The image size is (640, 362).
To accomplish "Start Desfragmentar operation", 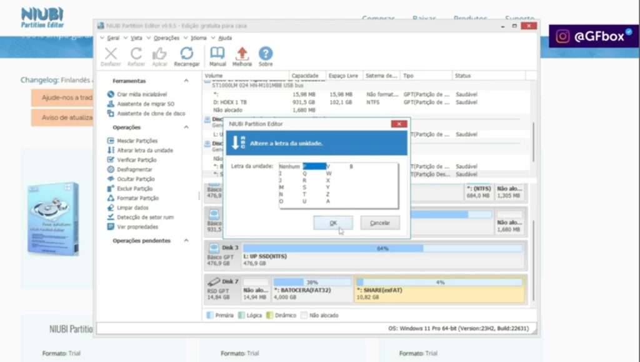I will pos(130,169).
